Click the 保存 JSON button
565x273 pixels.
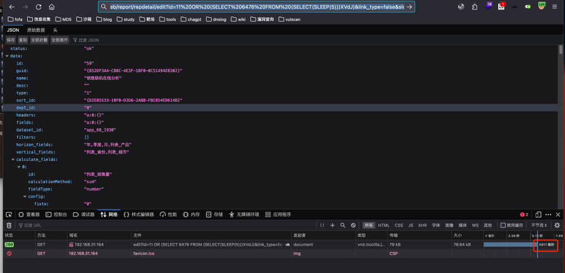click(x=11, y=41)
